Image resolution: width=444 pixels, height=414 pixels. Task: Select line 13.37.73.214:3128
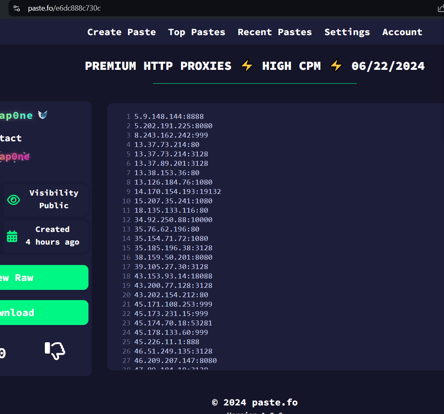coord(171,154)
